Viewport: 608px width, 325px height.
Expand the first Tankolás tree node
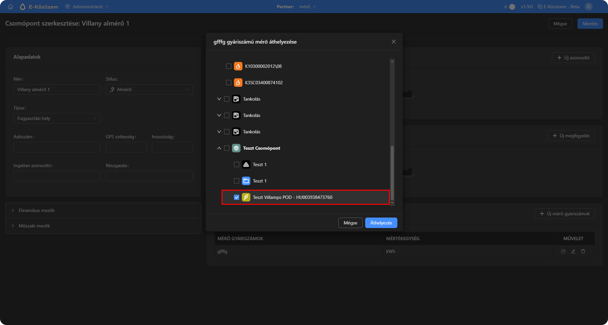(x=219, y=99)
